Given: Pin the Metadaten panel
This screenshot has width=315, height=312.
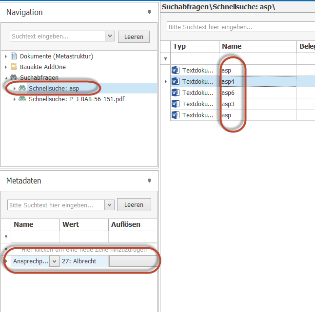Looking at the screenshot, I should [x=150, y=181].
